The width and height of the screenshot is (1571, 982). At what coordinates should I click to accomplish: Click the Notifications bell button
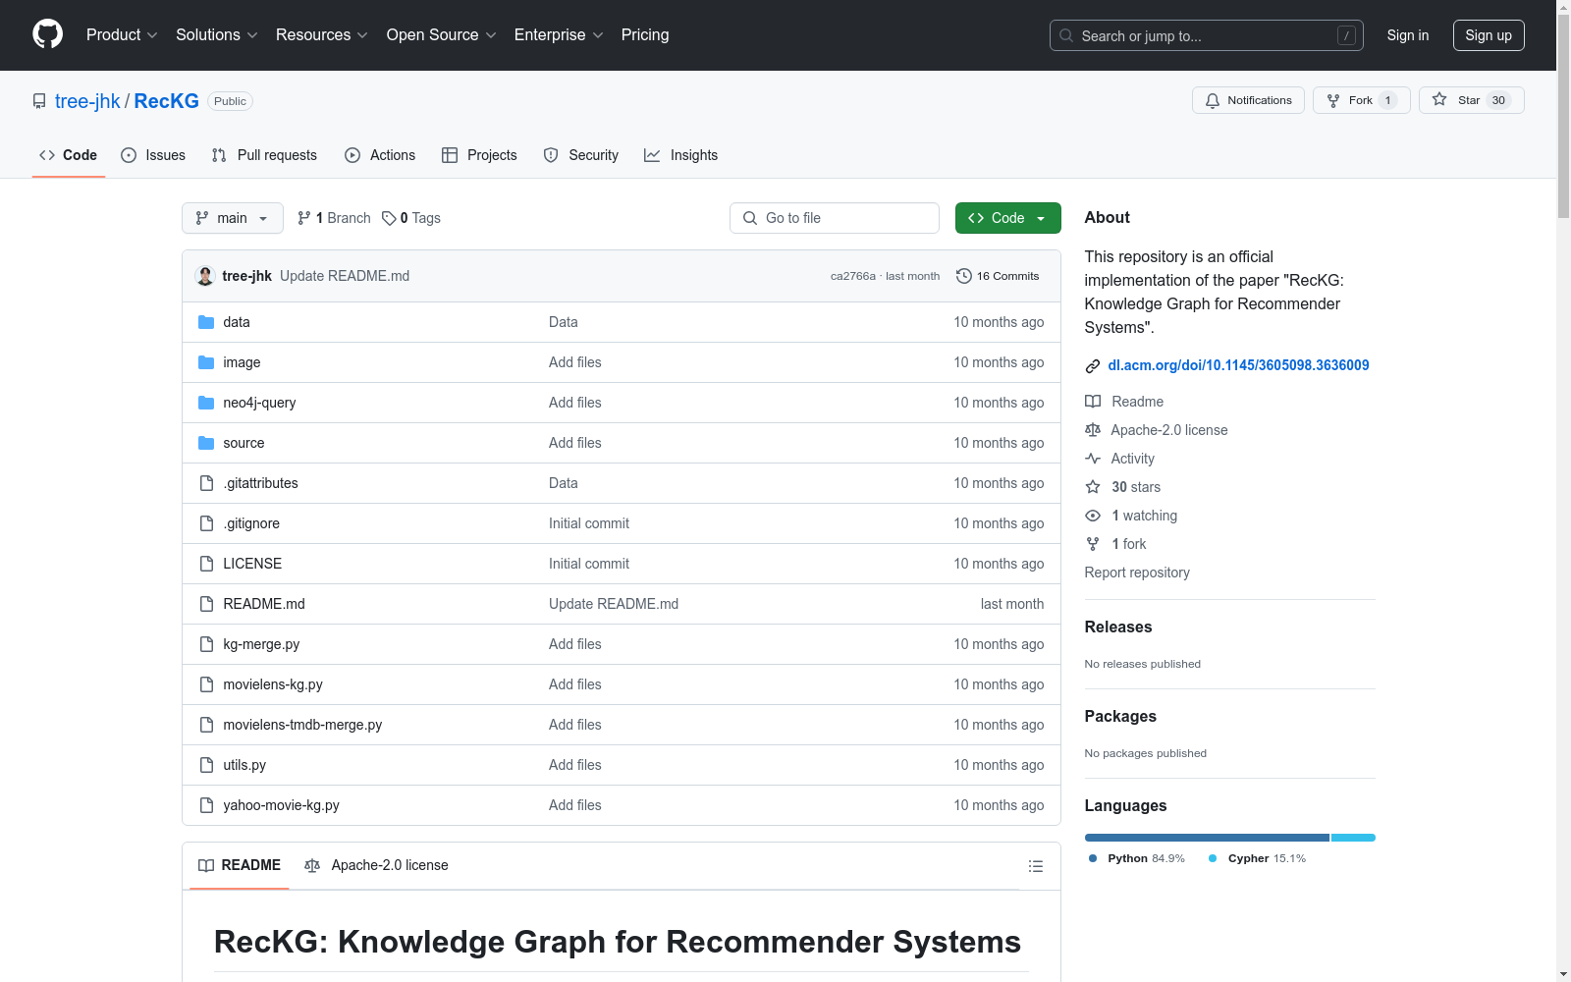click(x=1248, y=100)
